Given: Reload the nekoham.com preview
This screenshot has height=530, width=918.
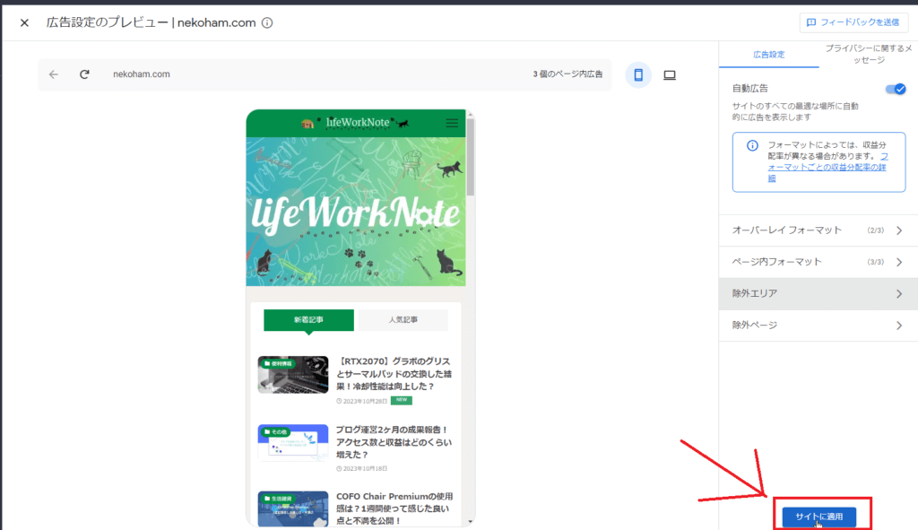Looking at the screenshot, I should [84, 74].
